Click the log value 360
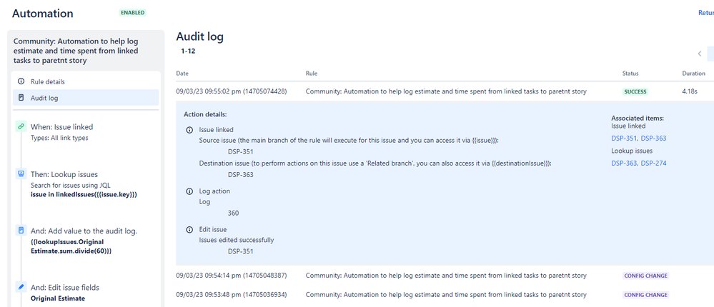The height and width of the screenshot is (307, 714). tap(233, 213)
